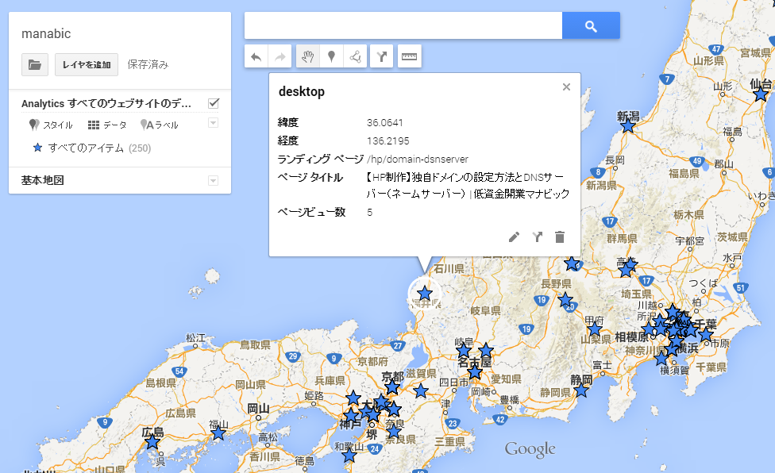Click すべてのアイテム (250) list entry
The image size is (775, 473).
92,148
